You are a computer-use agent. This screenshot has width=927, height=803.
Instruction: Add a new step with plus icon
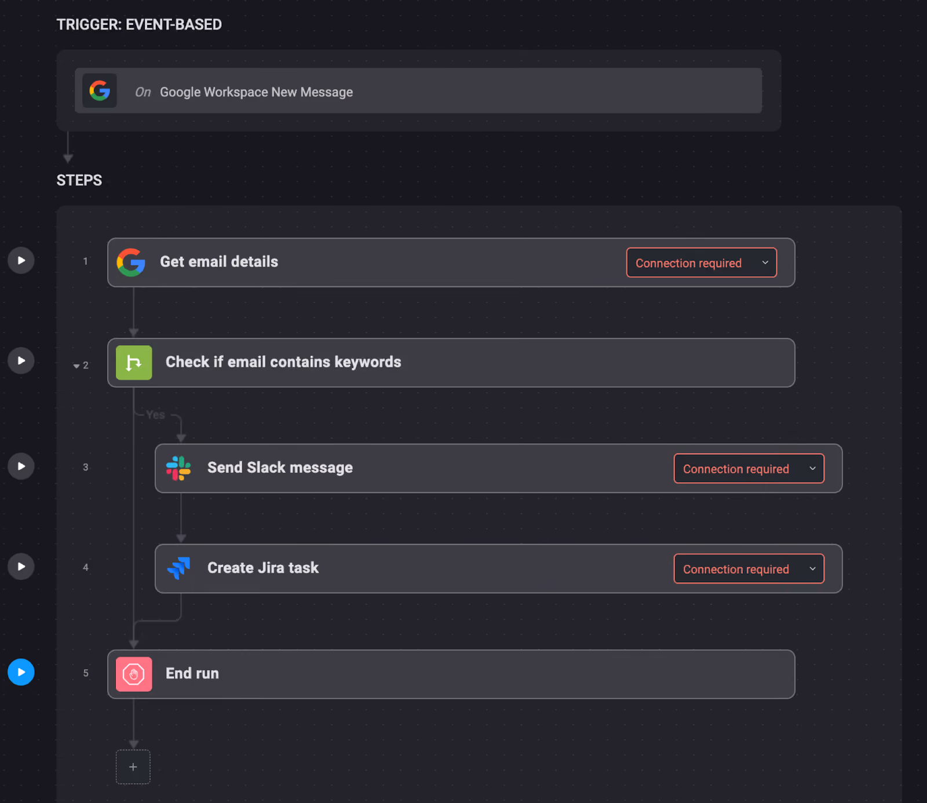click(x=133, y=767)
